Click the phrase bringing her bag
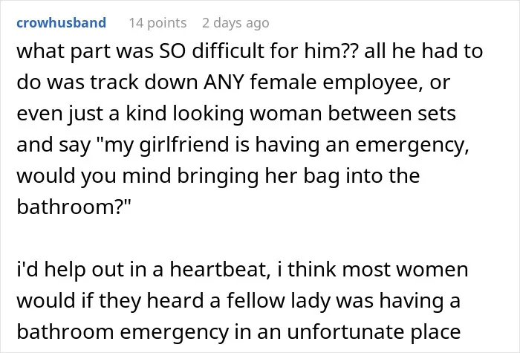This screenshot has width=520, height=353. (x=259, y=177)
